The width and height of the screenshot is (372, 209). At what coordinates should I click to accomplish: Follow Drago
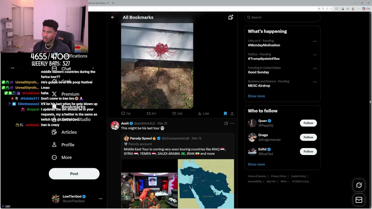[x=308, y=137]
